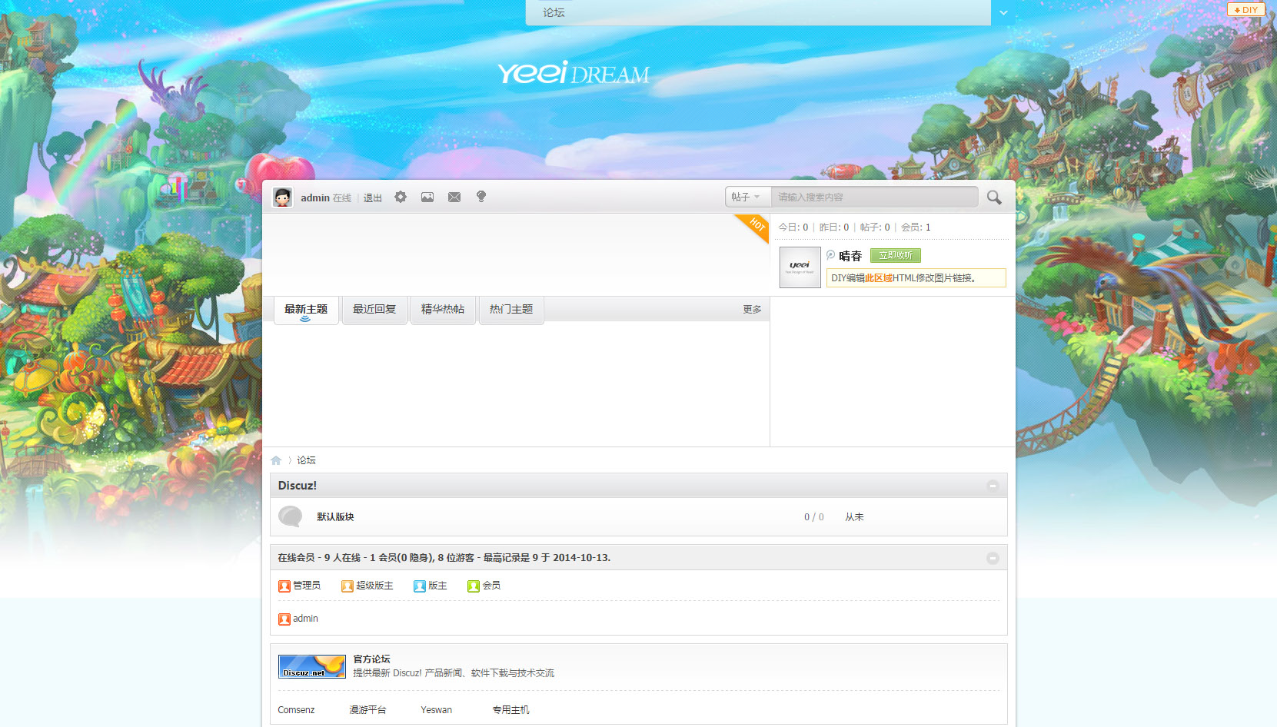
Task: Click the 昨日: 0 statistic
Action: click(x=834, y=227)
